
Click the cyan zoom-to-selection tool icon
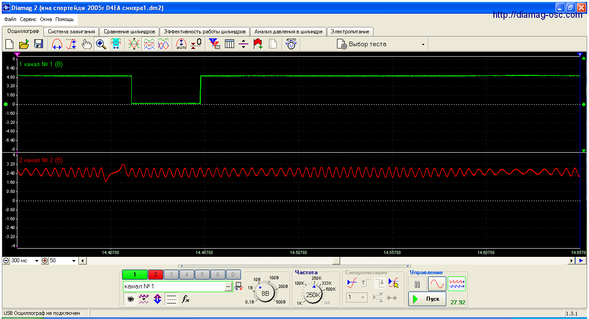click(116, 44)
